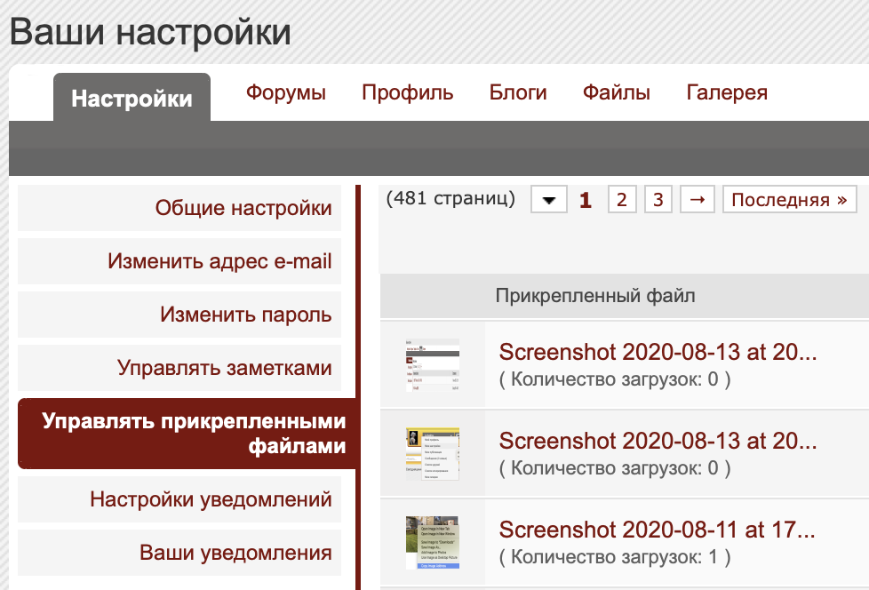
Task: Select Общие настройки in sidebar
Action: [x=179, y=208]
